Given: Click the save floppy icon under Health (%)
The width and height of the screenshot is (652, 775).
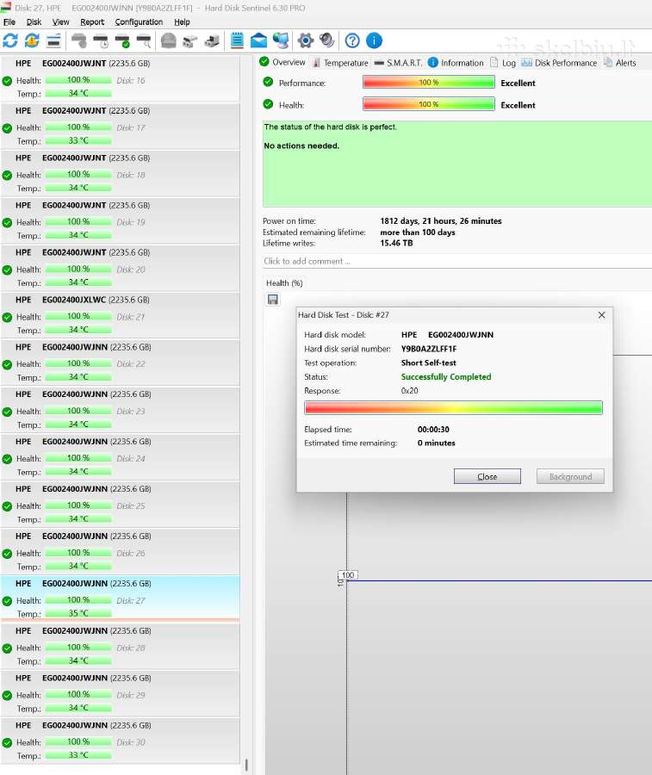Looking at the screenshot, I should pyautogui.click(x=273, y=300).
